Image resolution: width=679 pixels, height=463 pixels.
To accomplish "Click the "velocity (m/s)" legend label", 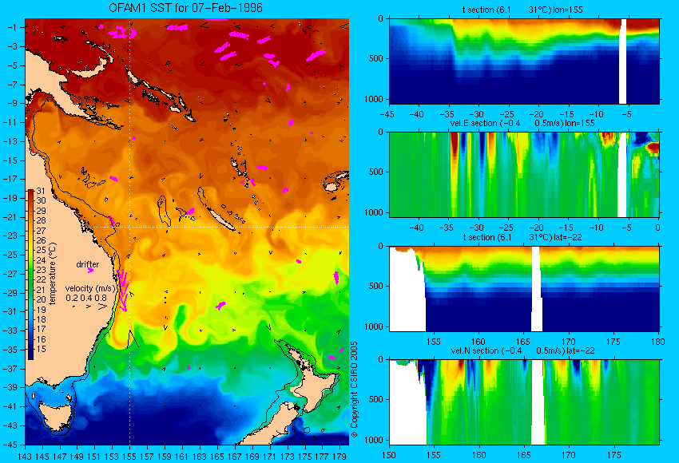I will (x=90, y=288).
